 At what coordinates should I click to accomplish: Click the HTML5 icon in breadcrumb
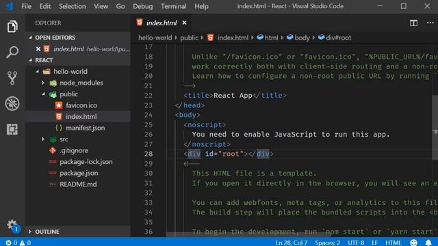(x=210, y=38)
